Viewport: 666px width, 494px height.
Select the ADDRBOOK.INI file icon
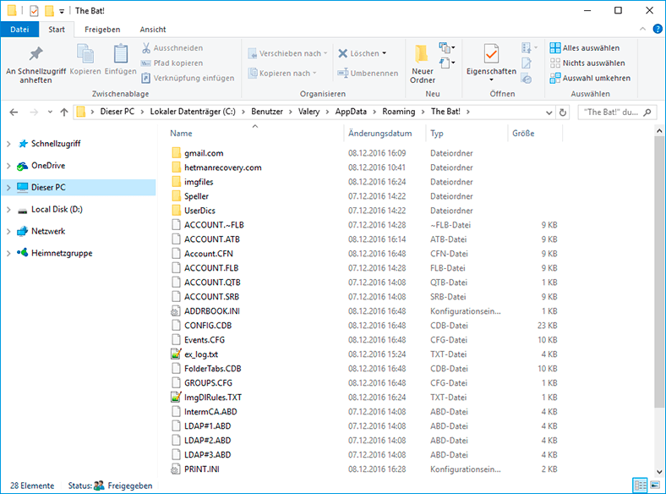pos(176,310)
